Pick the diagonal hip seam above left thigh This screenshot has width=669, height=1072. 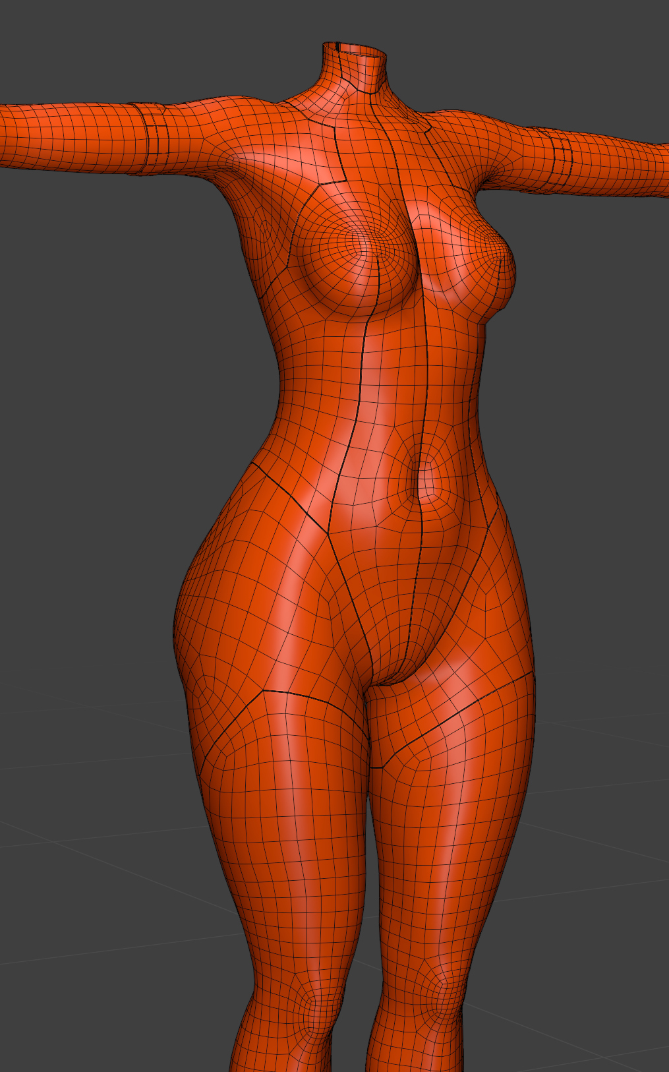pyautogui.click(x=290, y=496)
